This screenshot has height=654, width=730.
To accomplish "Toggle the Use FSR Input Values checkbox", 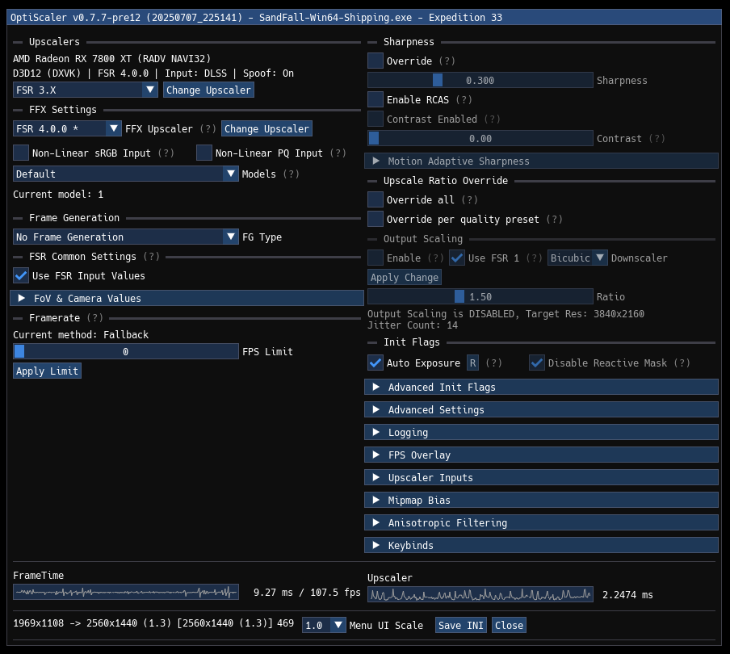I will [x=20, y=275].
